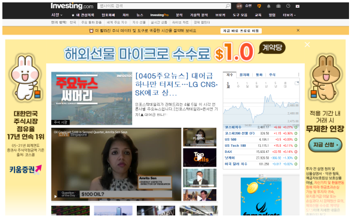Viewport: 352px width, 222px height.
Task: Open the chart widget three-dot options
Action: (298, 75)
